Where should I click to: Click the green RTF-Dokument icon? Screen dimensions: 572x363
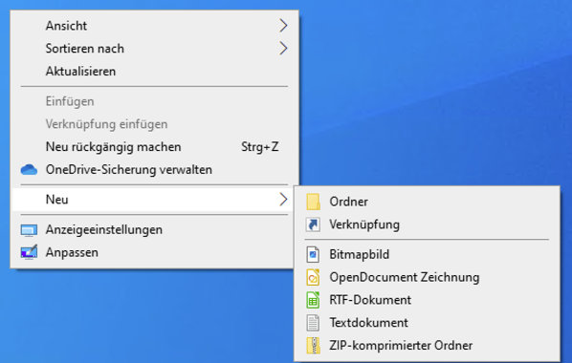point(313,300)
